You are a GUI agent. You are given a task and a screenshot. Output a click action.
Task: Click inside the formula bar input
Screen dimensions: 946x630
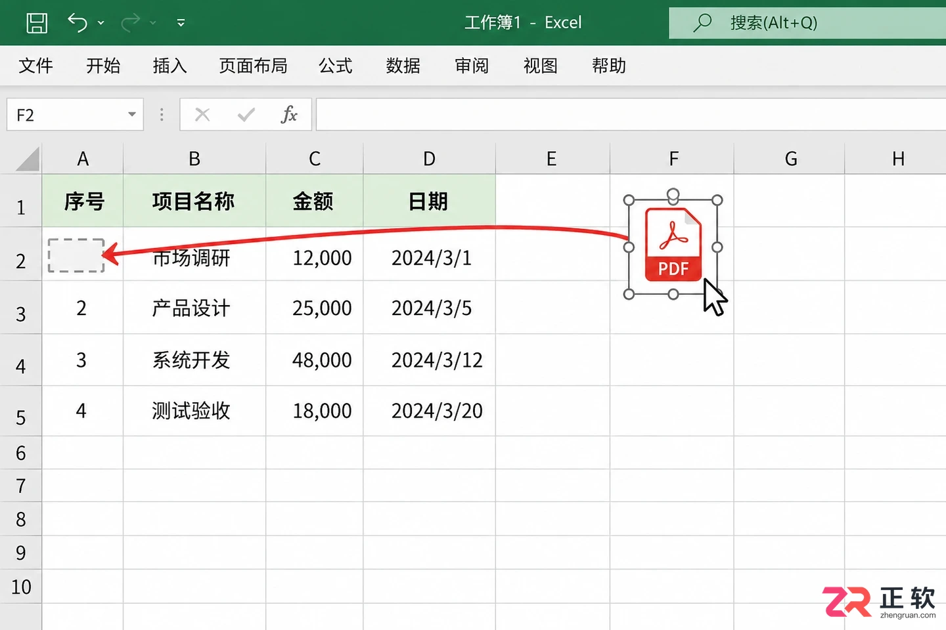pos(631,115)
